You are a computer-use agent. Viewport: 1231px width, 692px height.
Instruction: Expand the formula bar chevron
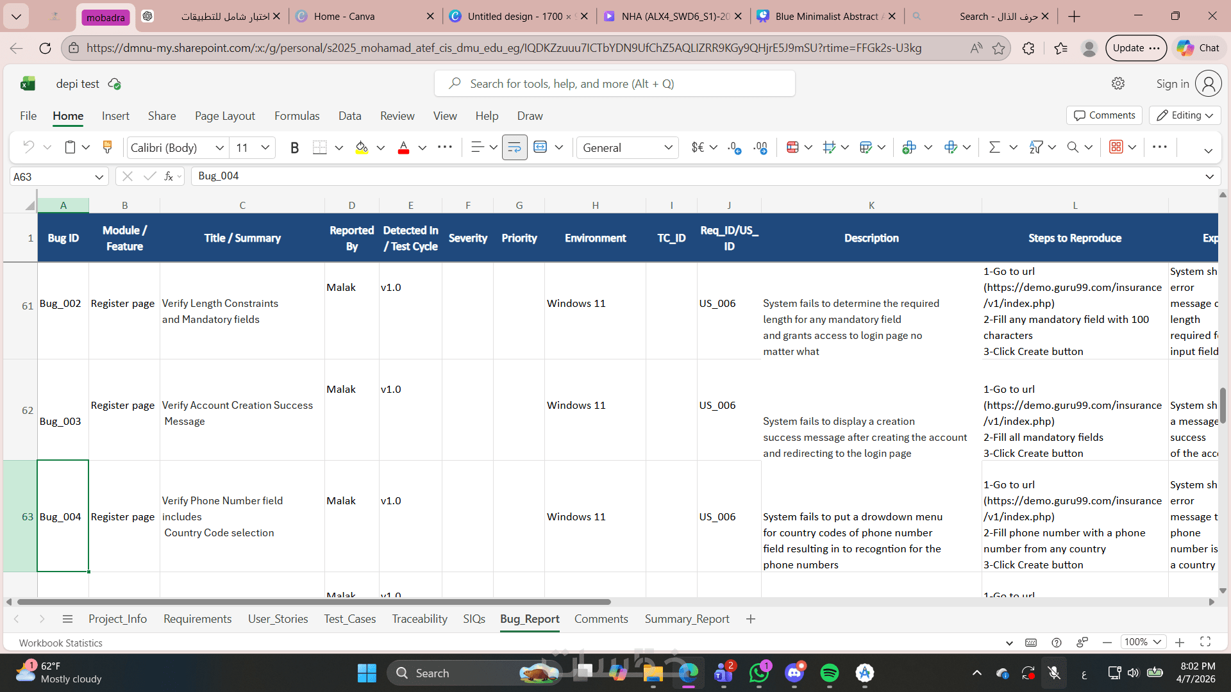(1209, 176)
